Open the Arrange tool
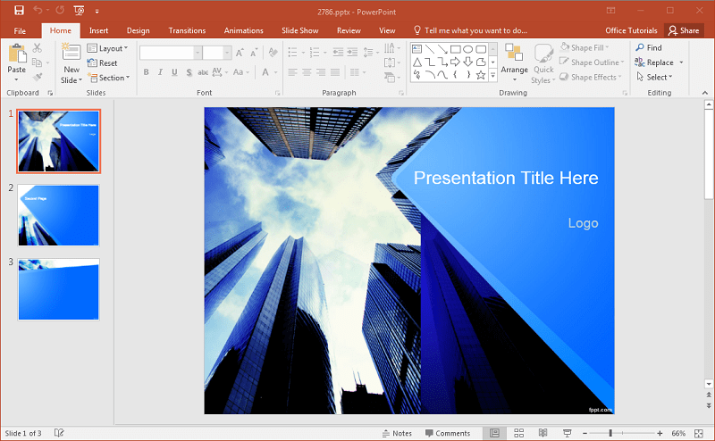 point(514,60)
